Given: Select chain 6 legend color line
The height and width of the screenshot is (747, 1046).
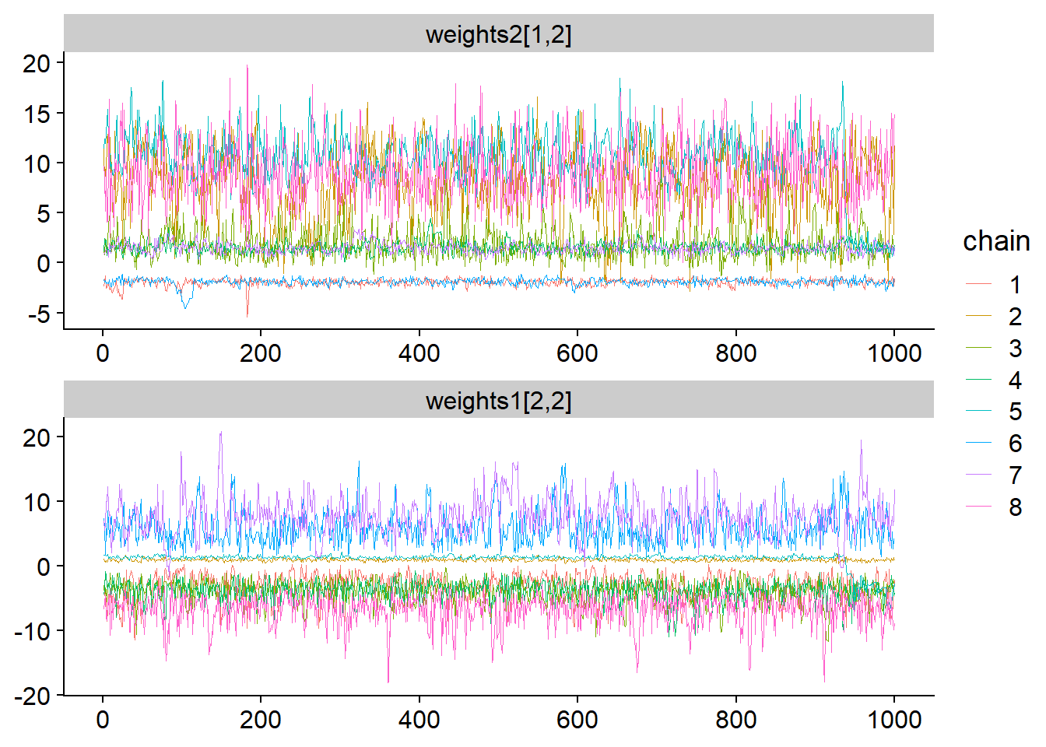Looking at the screenshot, I should coord(979,444).
